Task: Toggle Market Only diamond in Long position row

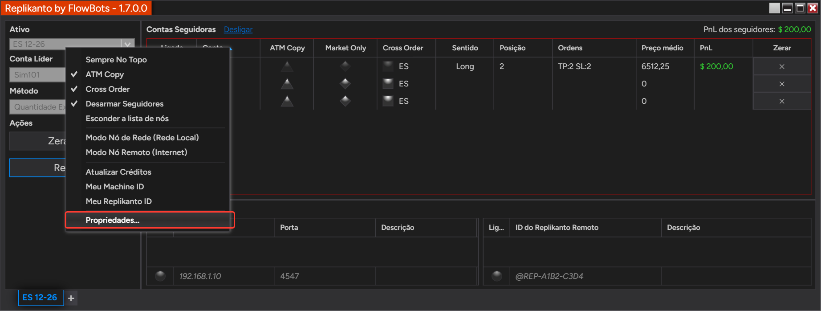Action: 345,66
